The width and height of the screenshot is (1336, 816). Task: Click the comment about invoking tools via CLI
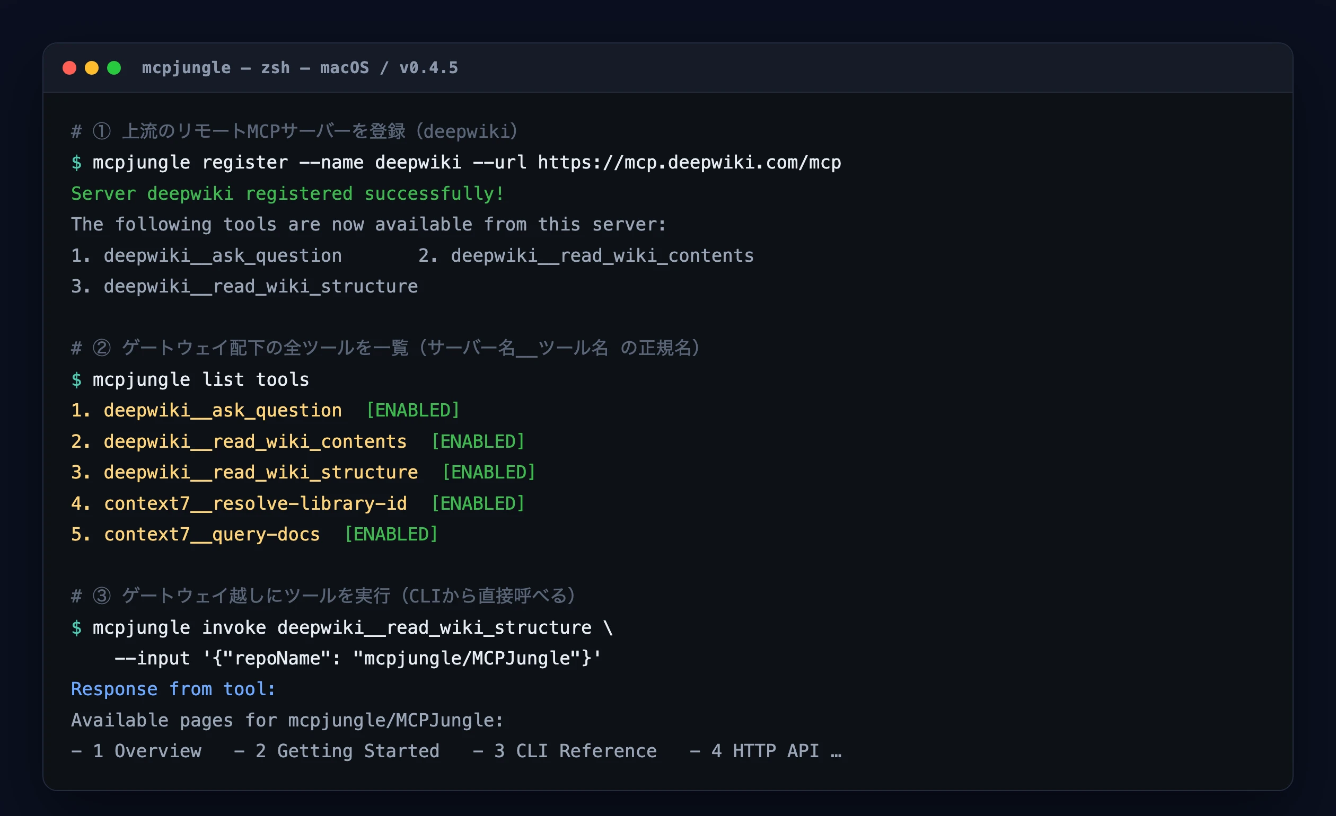point(324,596)
